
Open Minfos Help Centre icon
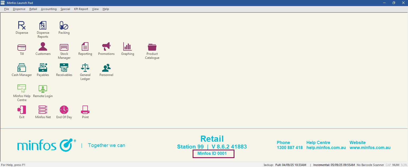(x=22, y=89)
